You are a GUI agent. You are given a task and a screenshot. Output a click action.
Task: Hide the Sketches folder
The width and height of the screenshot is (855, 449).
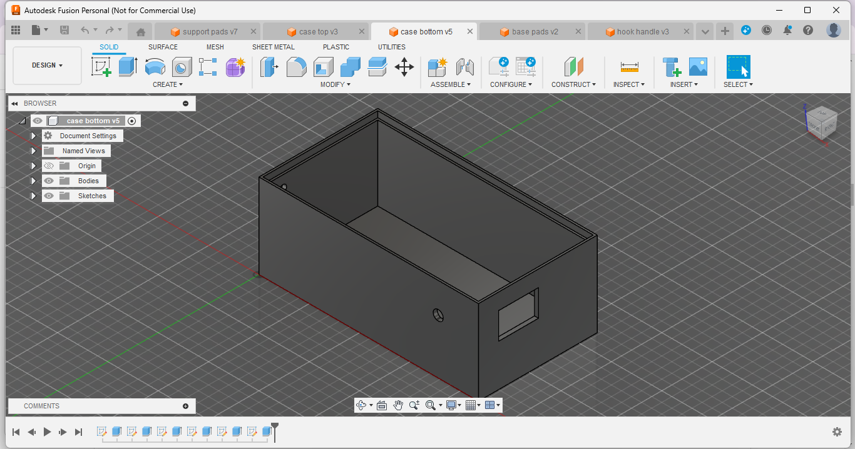[49, 196]
